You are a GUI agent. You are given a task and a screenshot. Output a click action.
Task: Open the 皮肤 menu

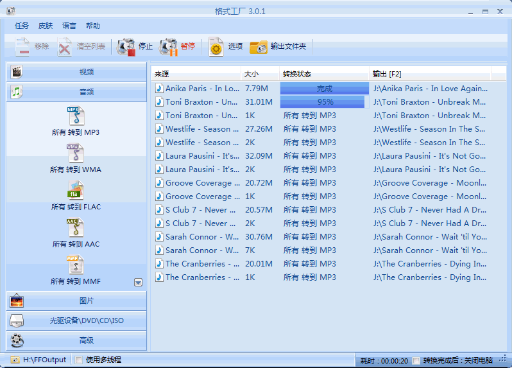click(x=46, y=26)
